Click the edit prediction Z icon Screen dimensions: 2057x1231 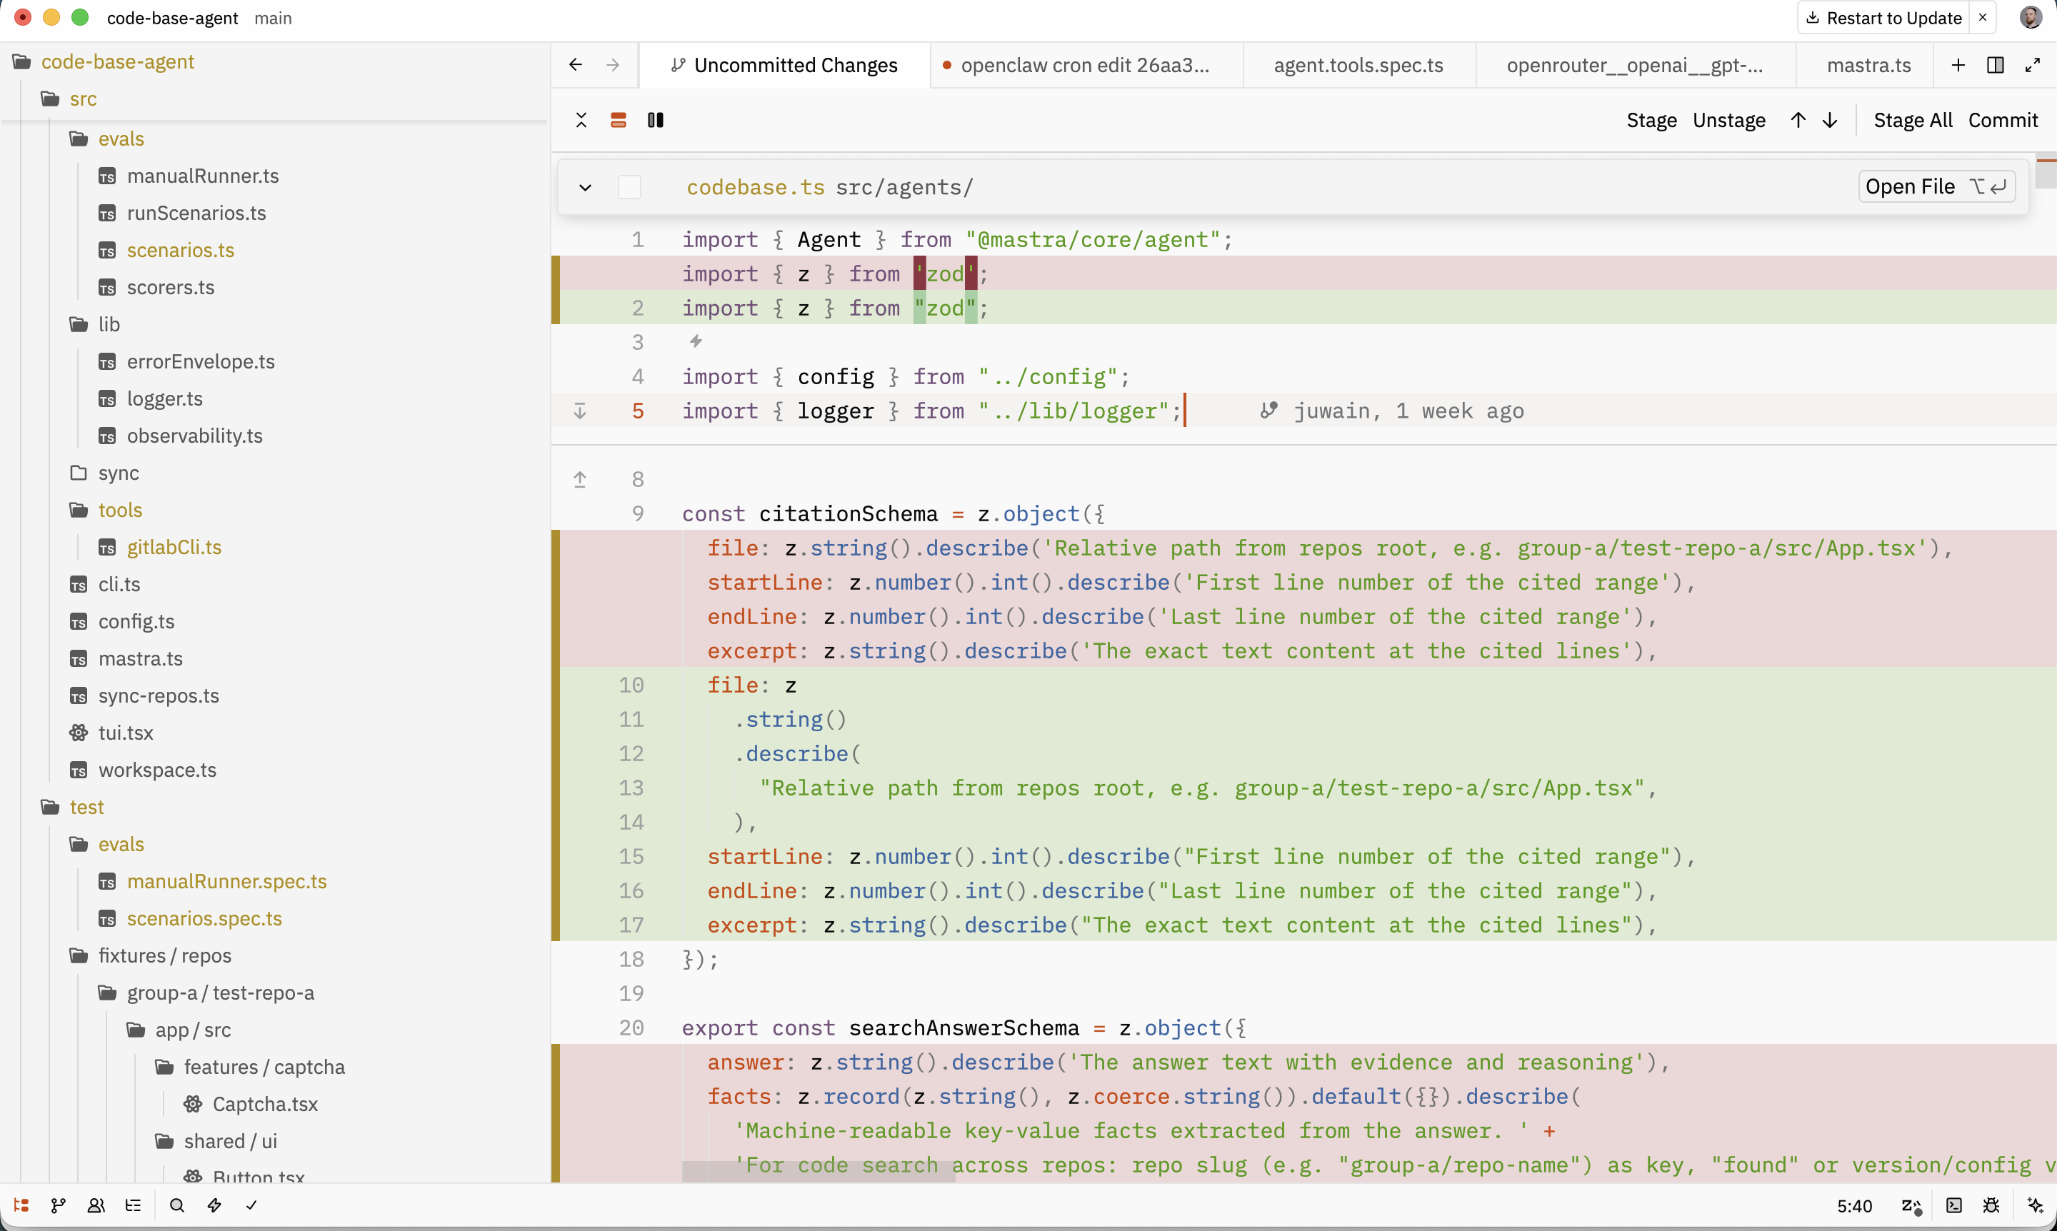tap(1911, 1205)
